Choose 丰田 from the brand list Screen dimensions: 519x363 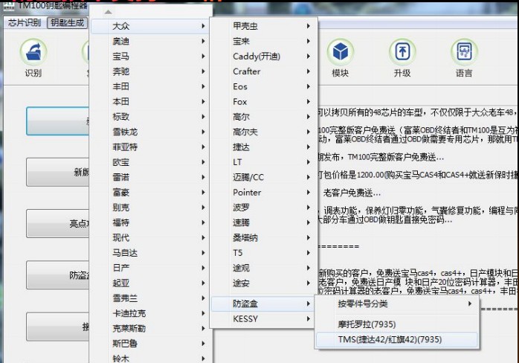tap(149, 86)
